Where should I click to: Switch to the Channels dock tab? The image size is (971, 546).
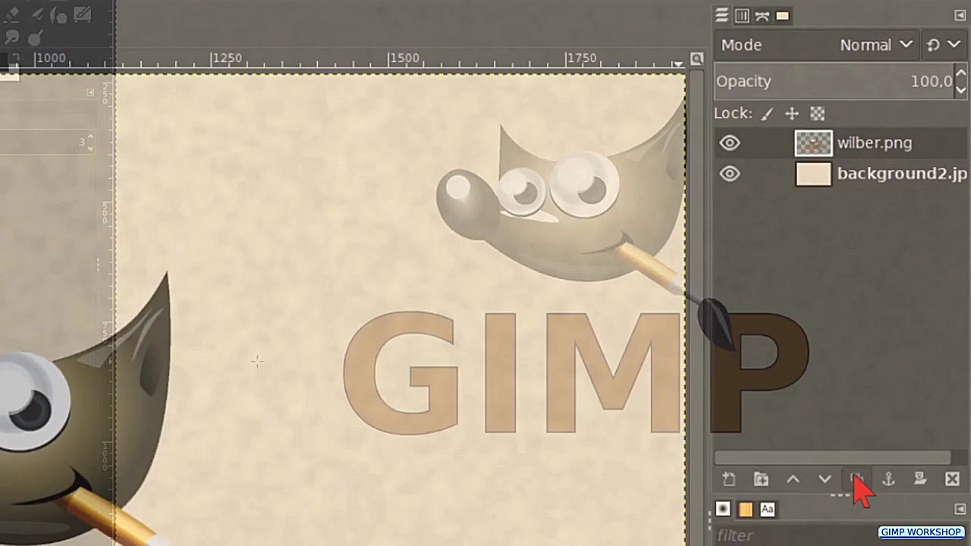pyautogui.click(x=742, y=15)
